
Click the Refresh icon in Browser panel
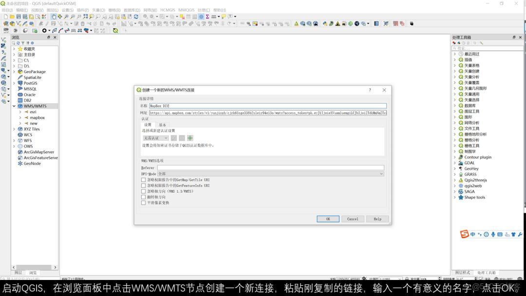[18, 43]
